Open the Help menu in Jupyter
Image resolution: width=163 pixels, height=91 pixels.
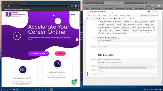coord(128,15)
